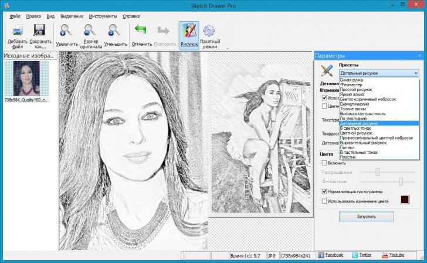Click the Исходные изображения panel header
427x263 pixels.
coord(30,56)
